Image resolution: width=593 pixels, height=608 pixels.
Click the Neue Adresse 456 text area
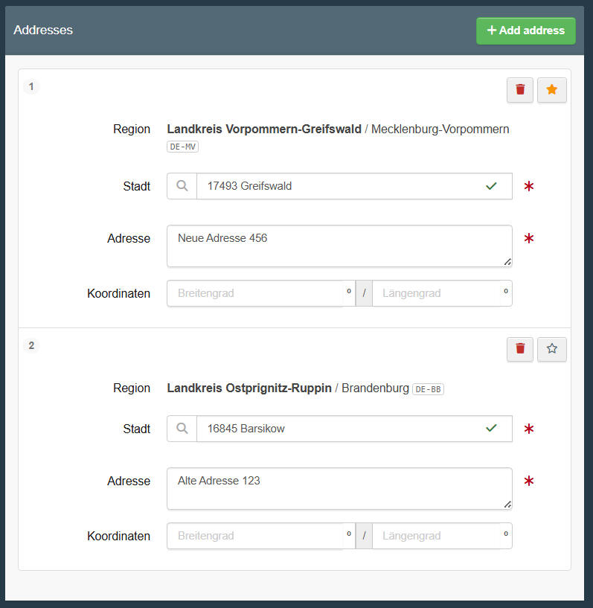[339, 246]
